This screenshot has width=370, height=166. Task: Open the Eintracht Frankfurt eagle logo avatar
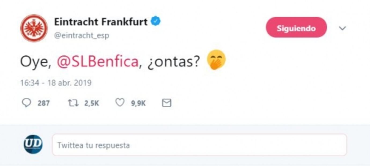click(34, 28)
